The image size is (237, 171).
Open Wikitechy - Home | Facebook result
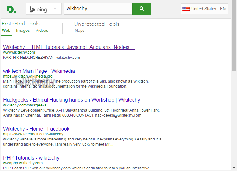point(36,129)
